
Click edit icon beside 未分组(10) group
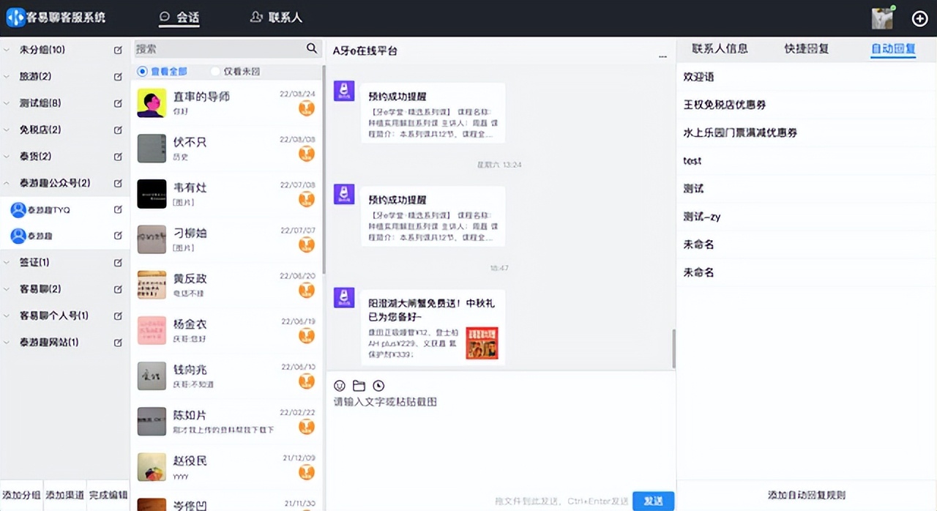[118, 51]
